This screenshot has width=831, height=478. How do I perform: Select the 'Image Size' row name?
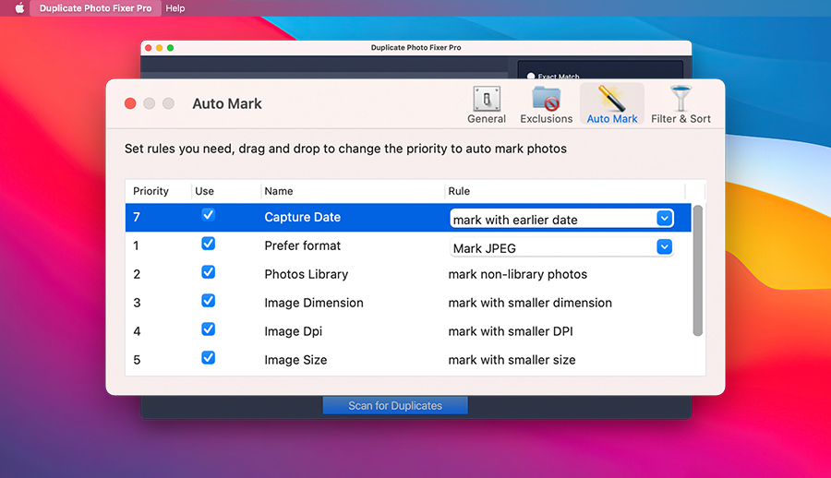click(295, 361)
